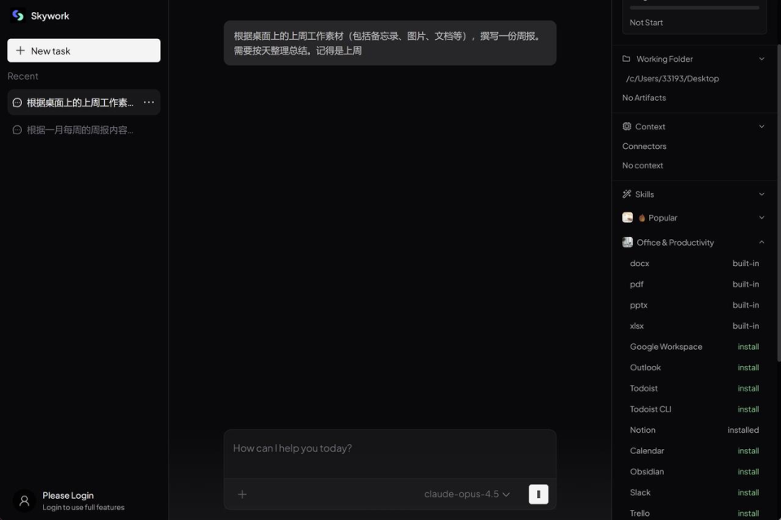Collapse the Working Folder section
Image resolution: width=781 pixels, height=520 pixels.
[x=761, y=59]
